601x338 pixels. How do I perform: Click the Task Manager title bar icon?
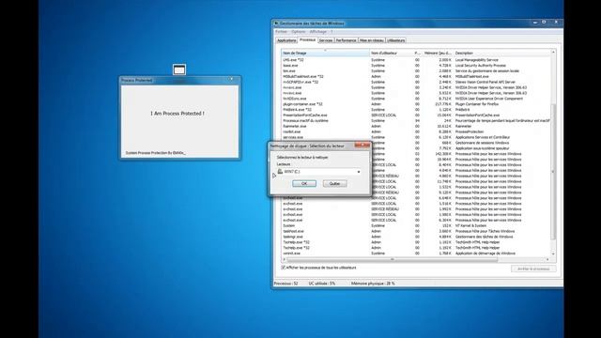coord(276,23)
